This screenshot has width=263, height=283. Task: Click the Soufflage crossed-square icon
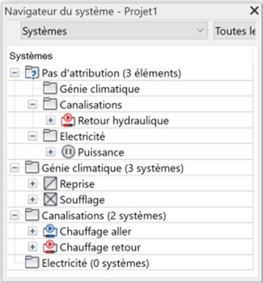pyautogui.click(x=50, y=199)
